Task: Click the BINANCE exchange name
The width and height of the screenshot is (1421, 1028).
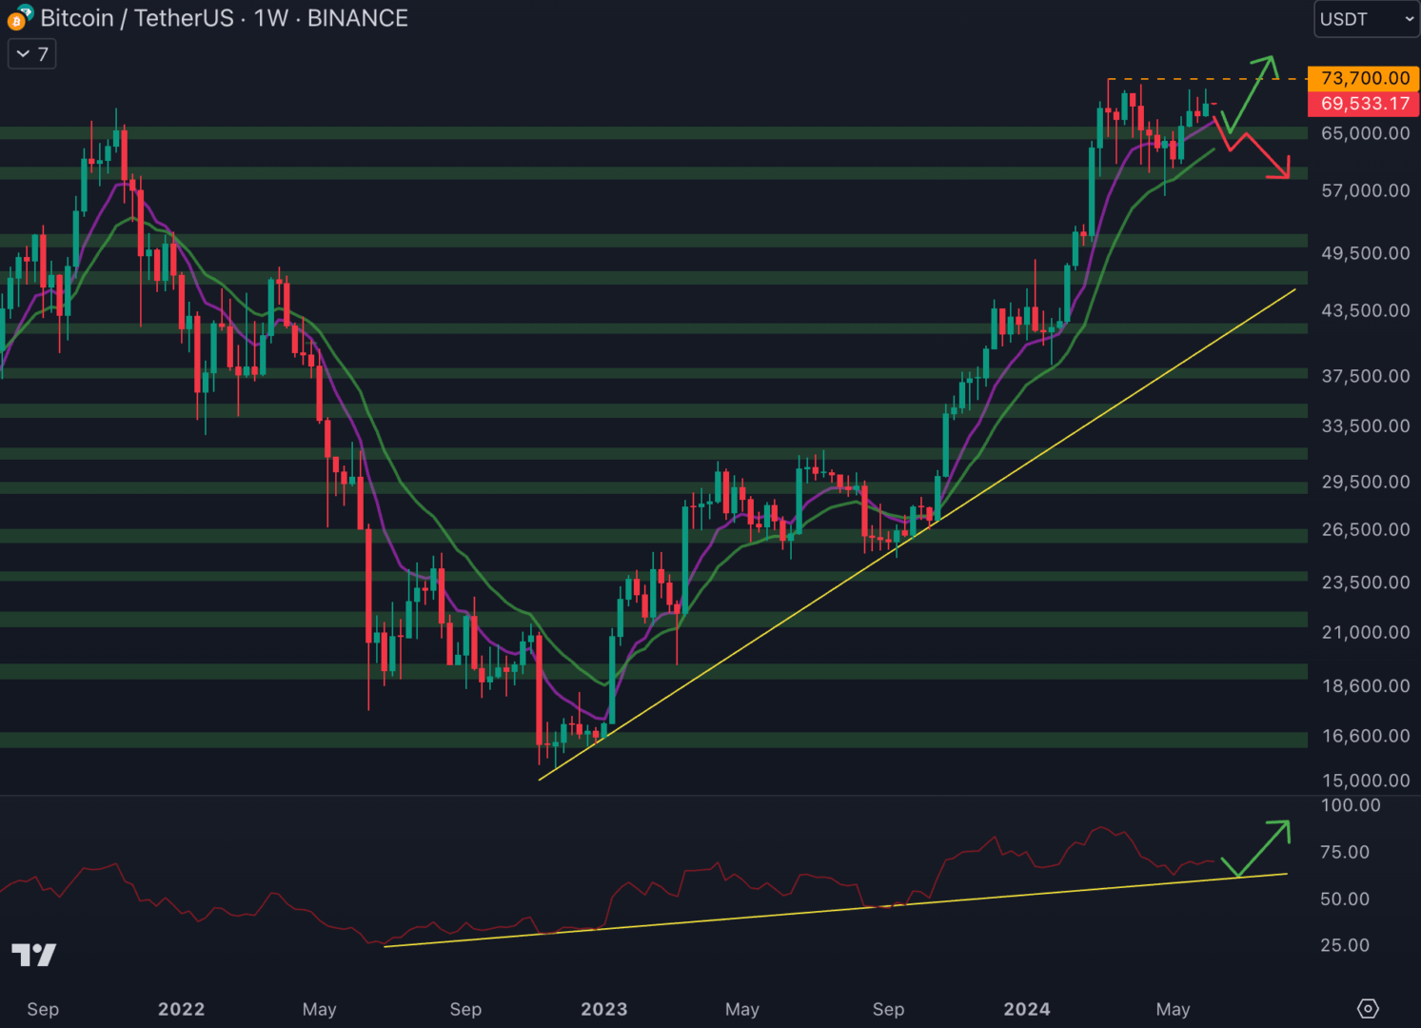Action: click(x=358, y=18)
